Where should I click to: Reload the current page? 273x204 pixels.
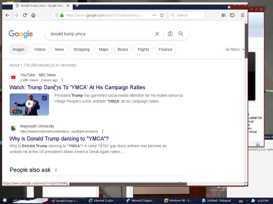coord(25,15)
